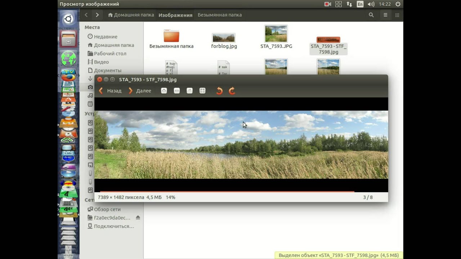
Task: Select the STA_7593.JPG thumbnail
Action: click(276, 34)
